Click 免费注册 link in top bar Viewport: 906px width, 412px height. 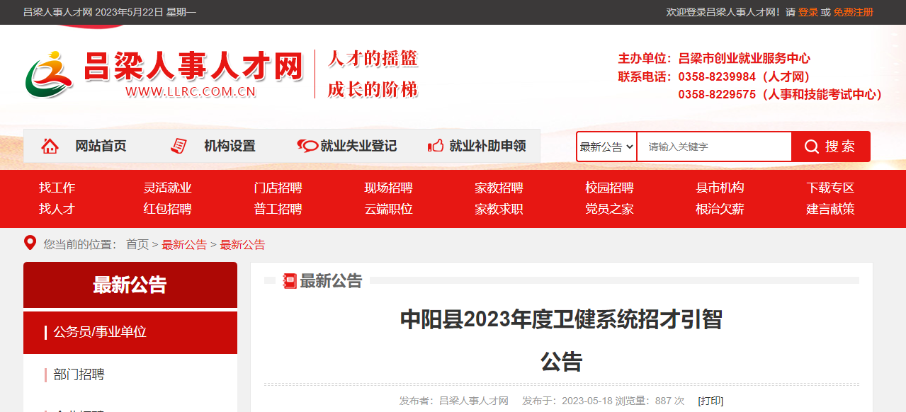854,12
